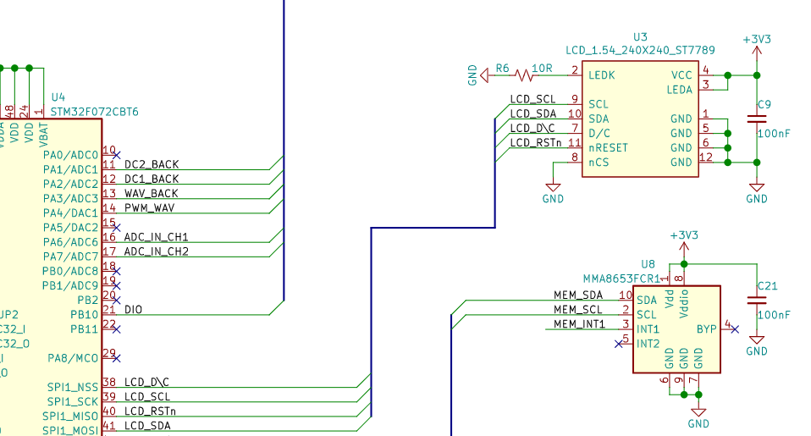Viewport: 811px width, 436px height.
Task: Select the C9 capacitor symbol
Action: click(757, 119)
